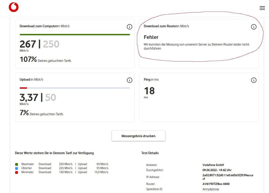Click the green download progress bar

(x=75, y=35)
